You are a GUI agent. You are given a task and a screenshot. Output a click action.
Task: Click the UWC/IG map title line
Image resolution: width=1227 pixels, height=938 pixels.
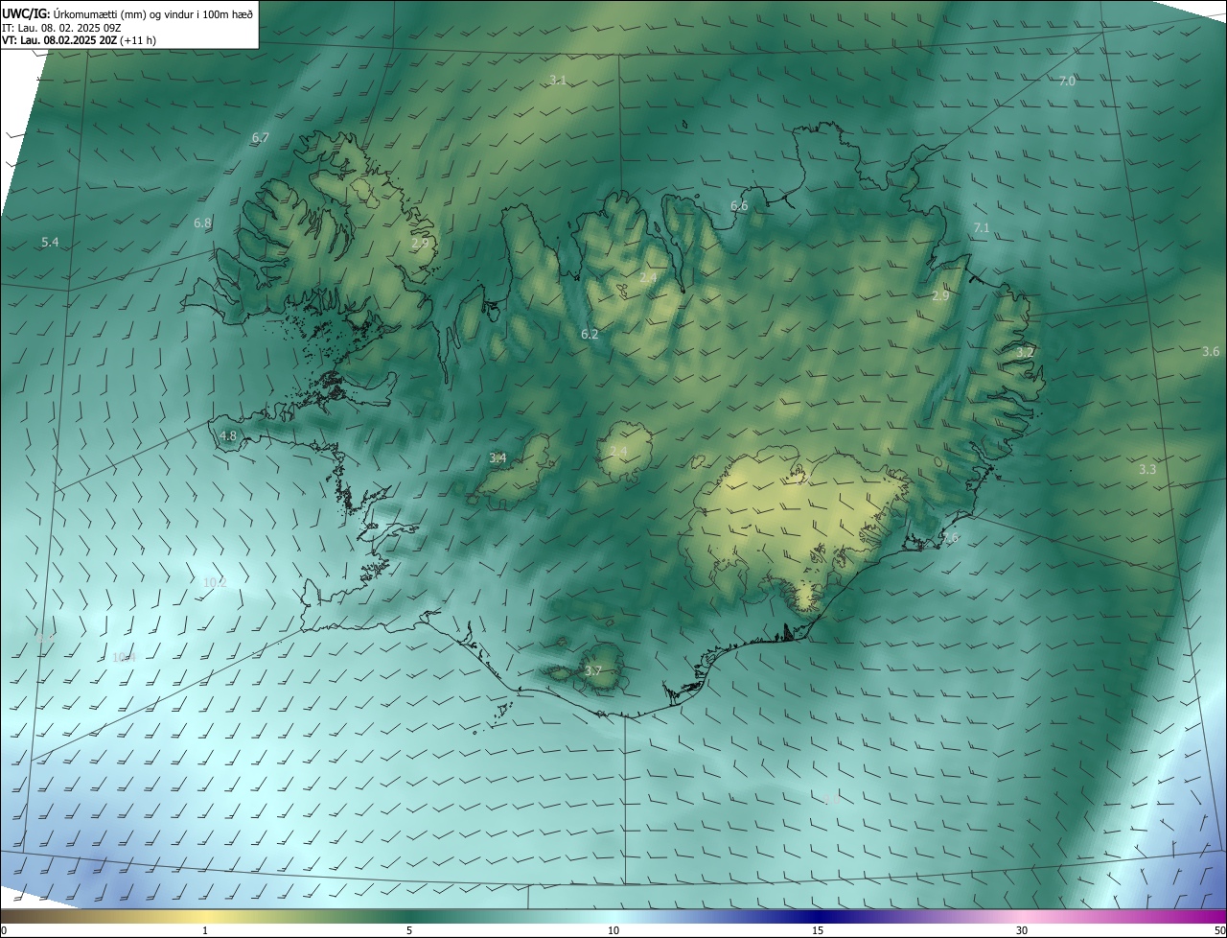pyautogui.click(x=127, y=12)
